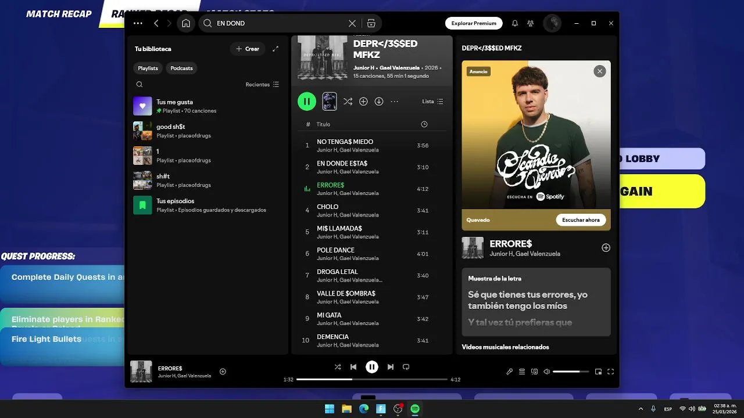
Task: Open File Explorer from the taskbar
Action: (x=346, y=409)
